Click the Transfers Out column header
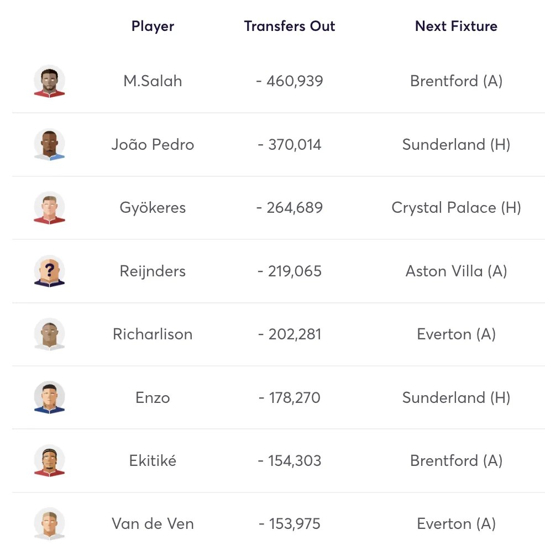The height and width of the screenshot is (556, 545). pyautogui.click(x=290, y=26)
